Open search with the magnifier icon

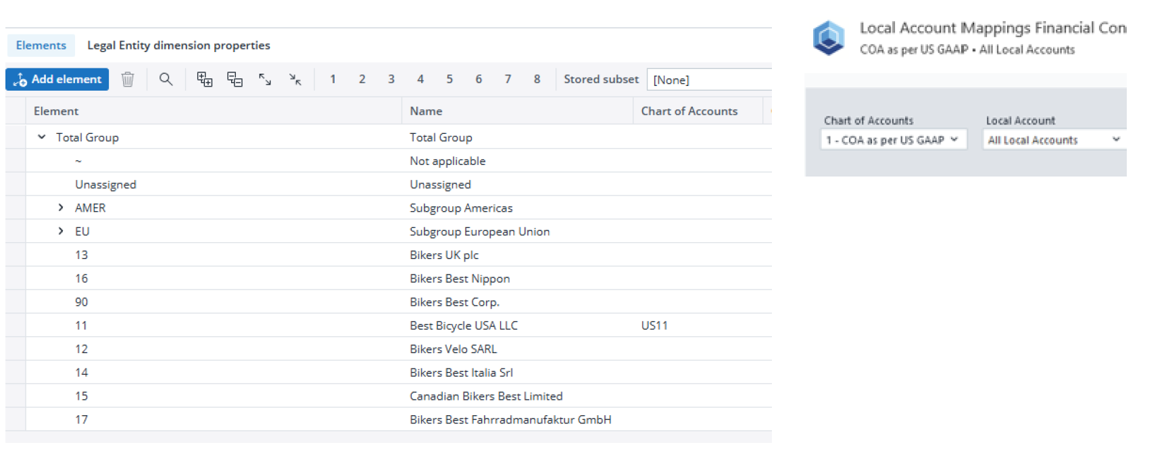tap(166, 80)
